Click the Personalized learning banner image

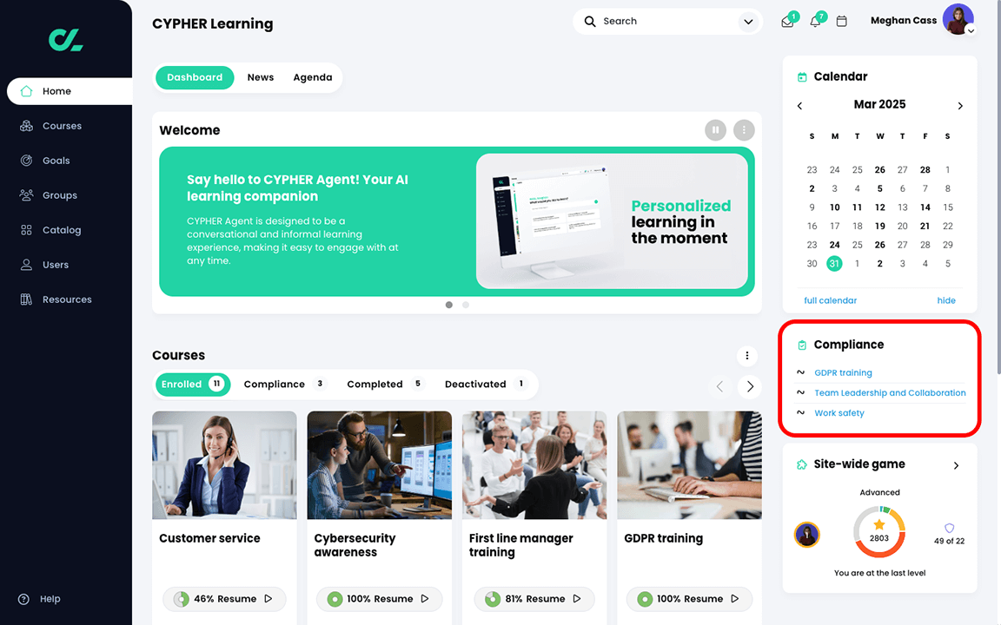click(x=612, y=221)
